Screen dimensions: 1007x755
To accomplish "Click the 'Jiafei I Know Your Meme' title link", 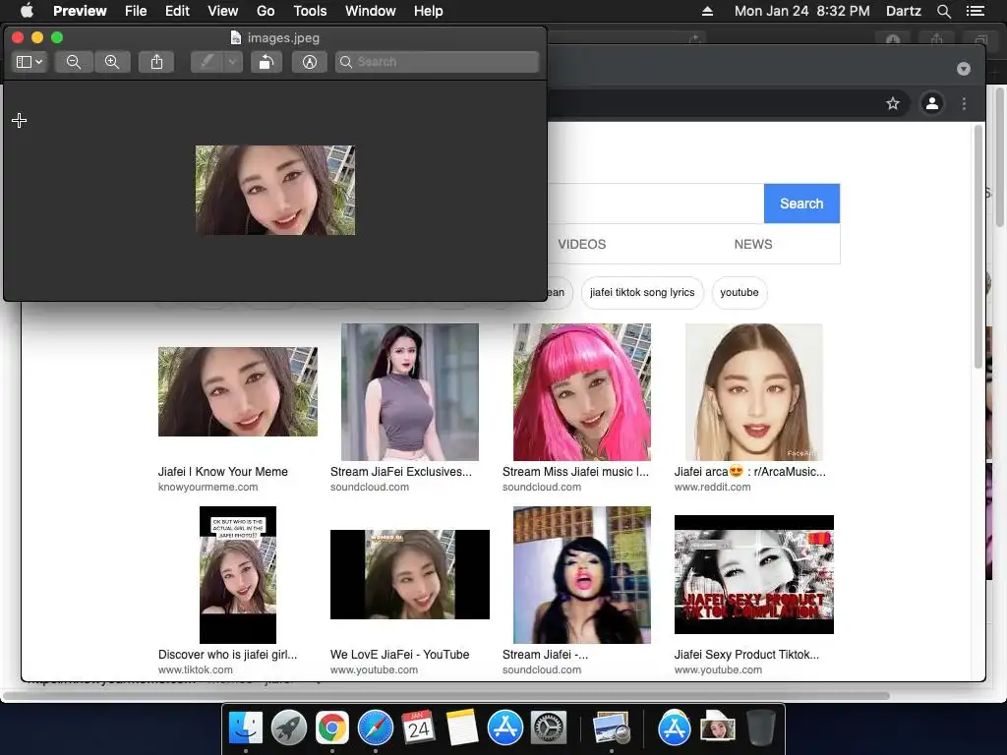I will click(x=223, y=472).
